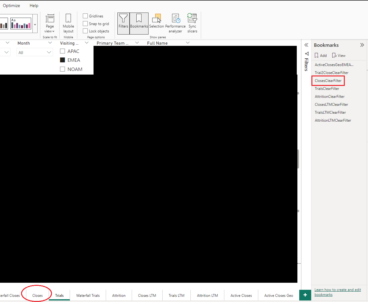Add a new report page
This screenshot has height=302, width=368.
coord(305,295)
